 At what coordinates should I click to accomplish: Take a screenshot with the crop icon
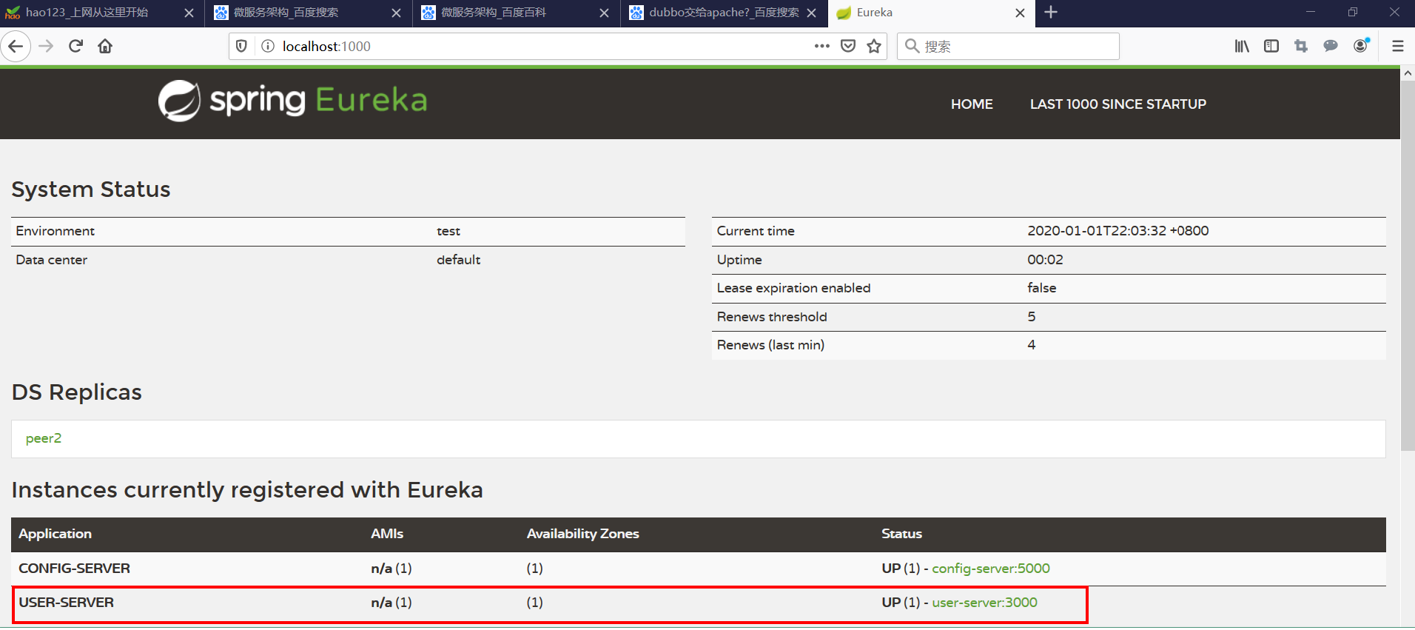(x=1301, y=46)
